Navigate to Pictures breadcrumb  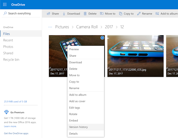tap(62, 27)
